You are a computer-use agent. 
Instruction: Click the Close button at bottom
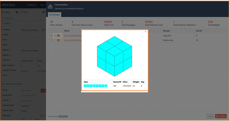(210, 116)
